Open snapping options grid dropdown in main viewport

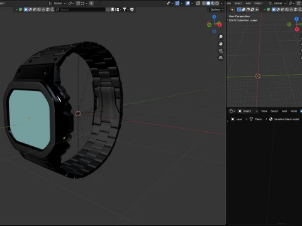(x=84, y=3)
